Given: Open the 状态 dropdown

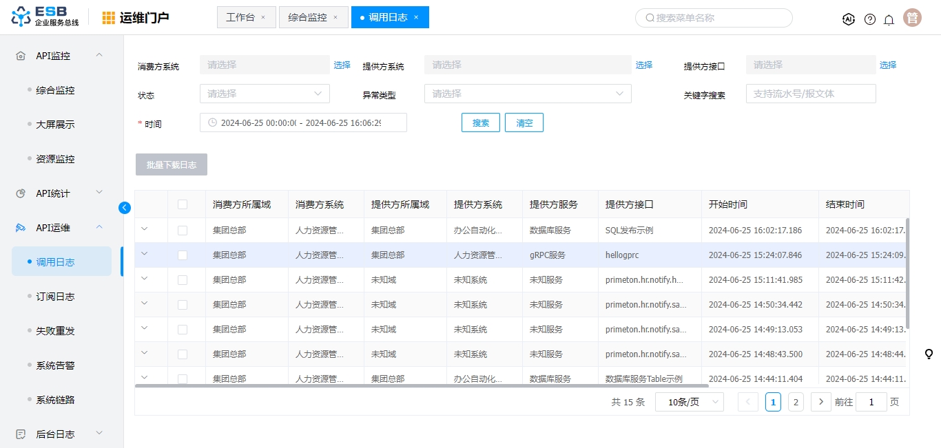Looking at the screenshot, I should (265, 94).
